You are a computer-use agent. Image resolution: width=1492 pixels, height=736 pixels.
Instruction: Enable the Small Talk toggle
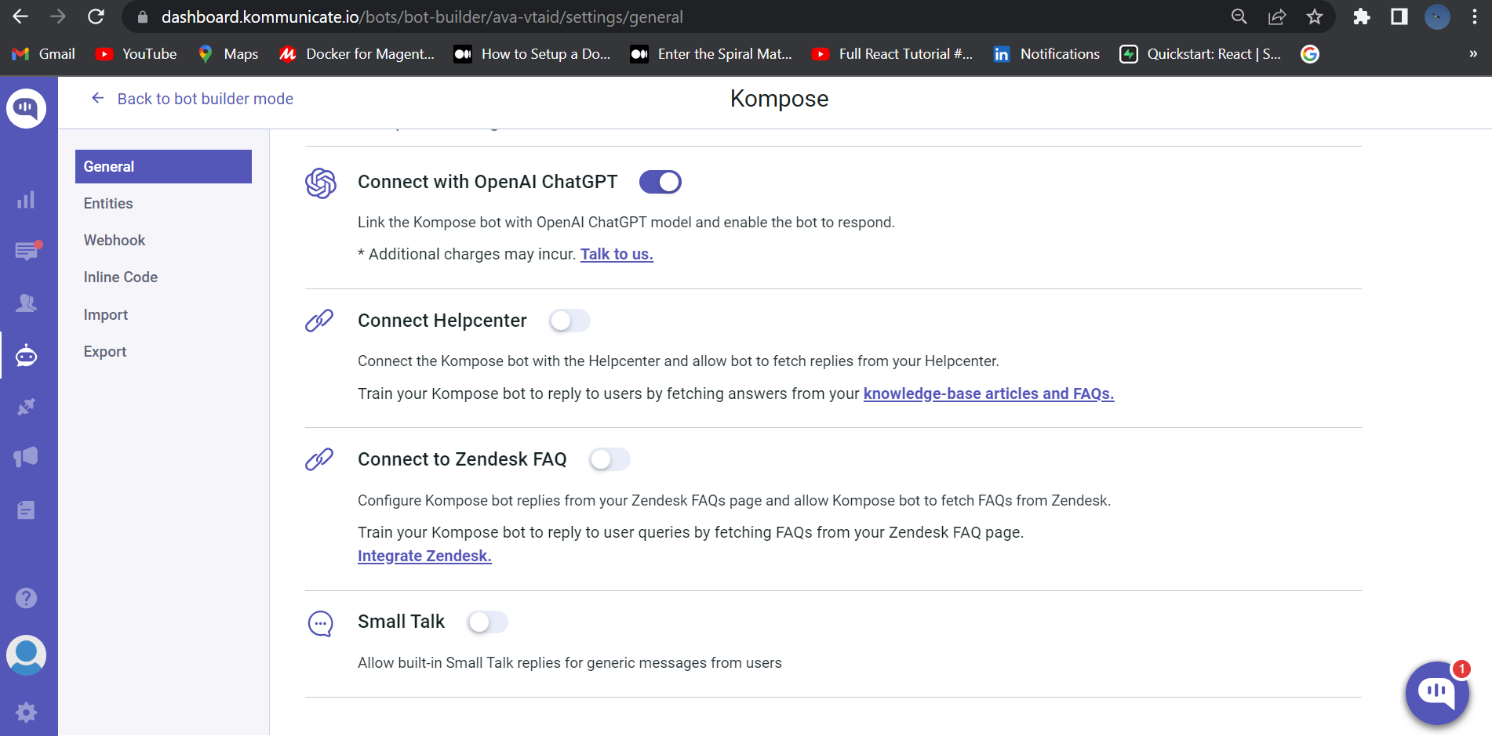point(487,622)
